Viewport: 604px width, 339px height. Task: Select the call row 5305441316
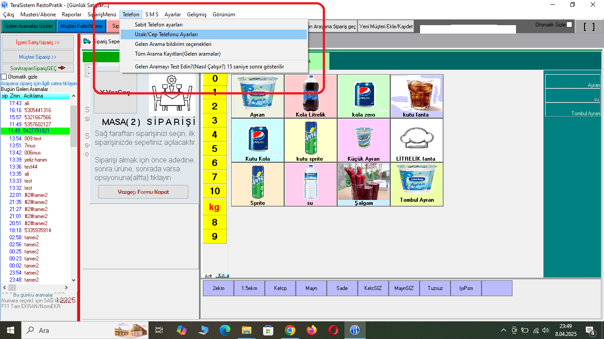pos(35,110)
